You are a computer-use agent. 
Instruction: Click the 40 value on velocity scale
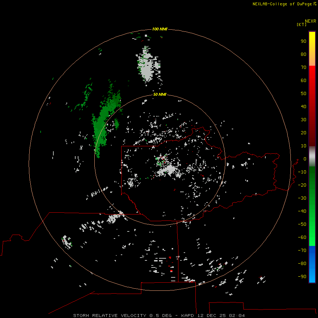304,106
